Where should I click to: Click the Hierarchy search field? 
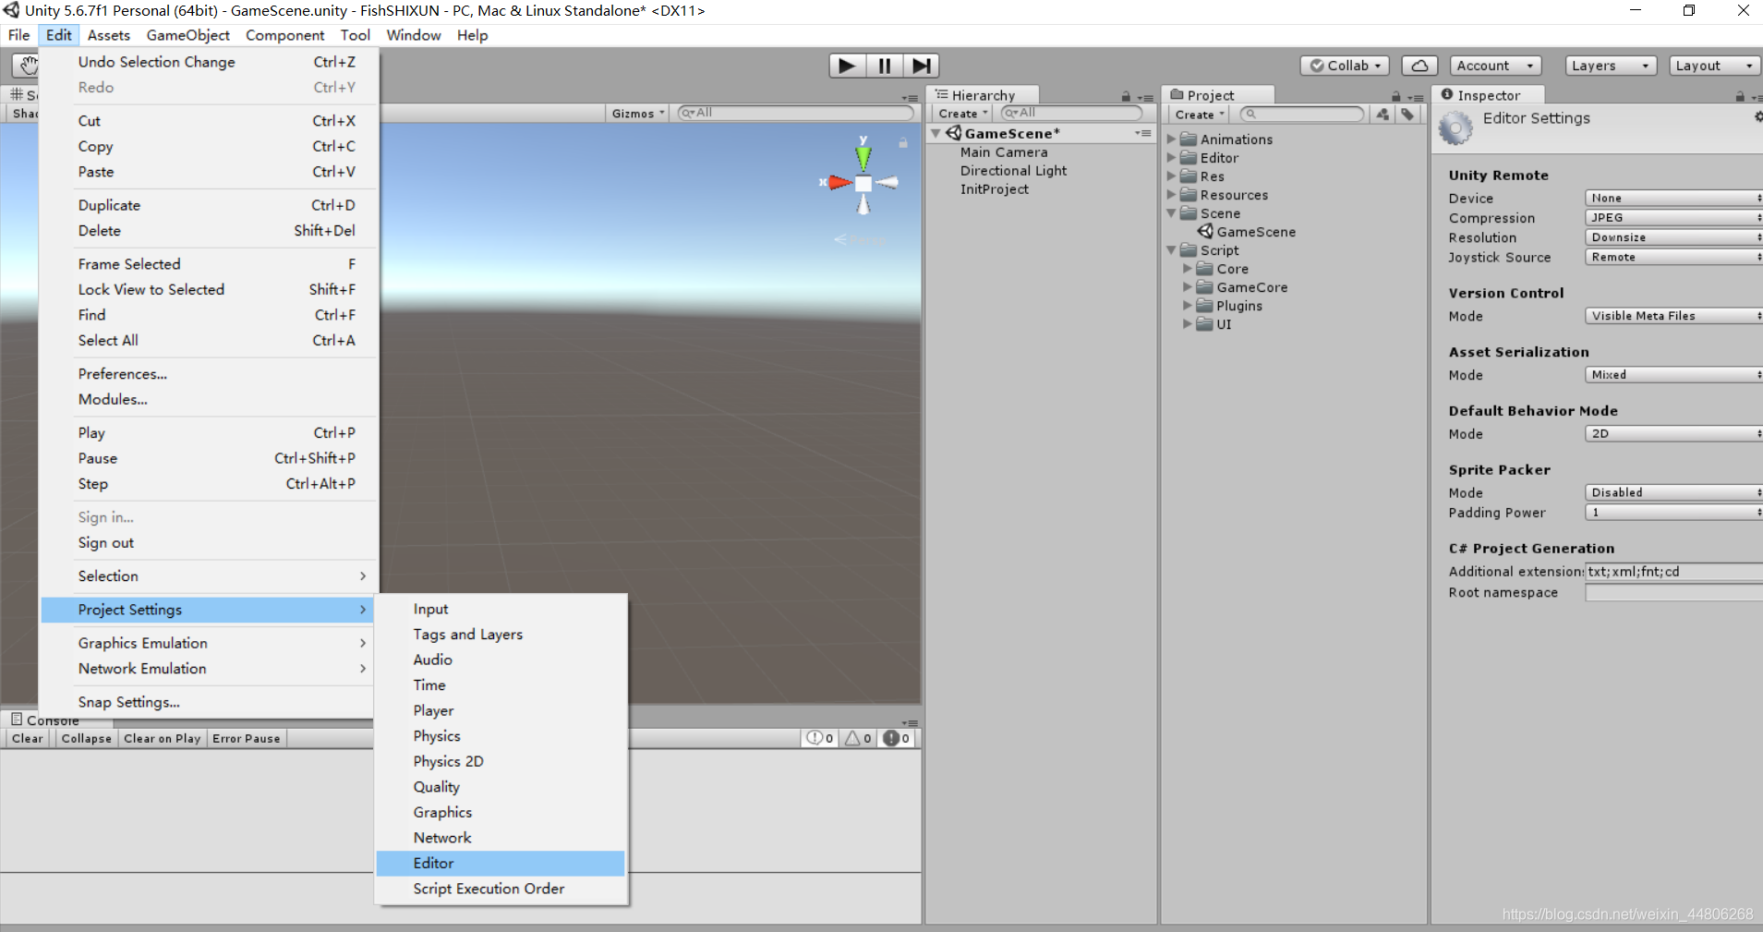(x=1072, y=113)
